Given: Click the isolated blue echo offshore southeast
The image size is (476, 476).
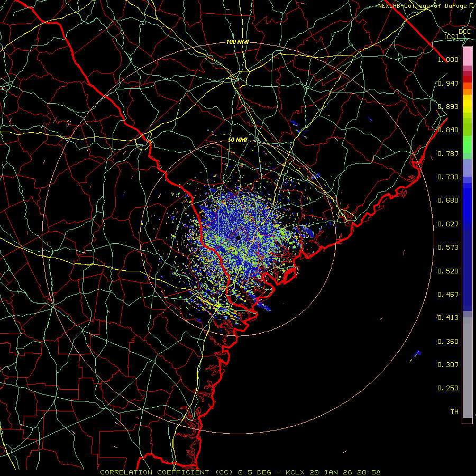Looking at the screenshot, I should tap(418, 353).
